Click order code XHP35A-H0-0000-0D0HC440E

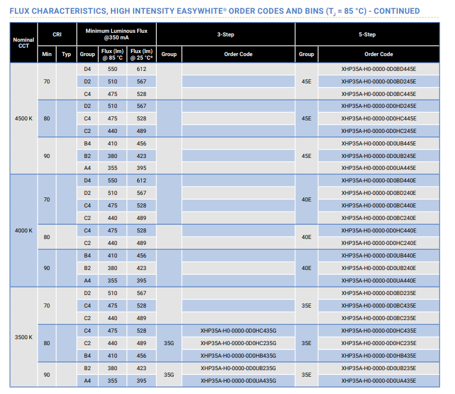[x=379, y=231]
